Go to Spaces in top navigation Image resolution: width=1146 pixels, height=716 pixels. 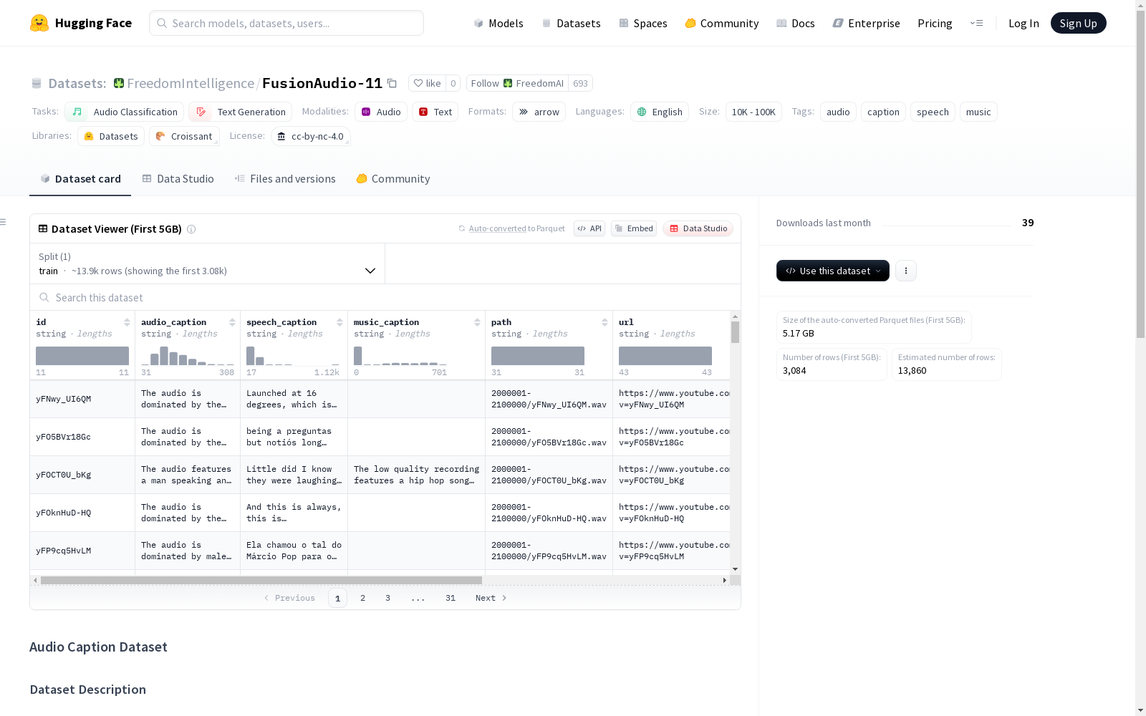[643, 23]
